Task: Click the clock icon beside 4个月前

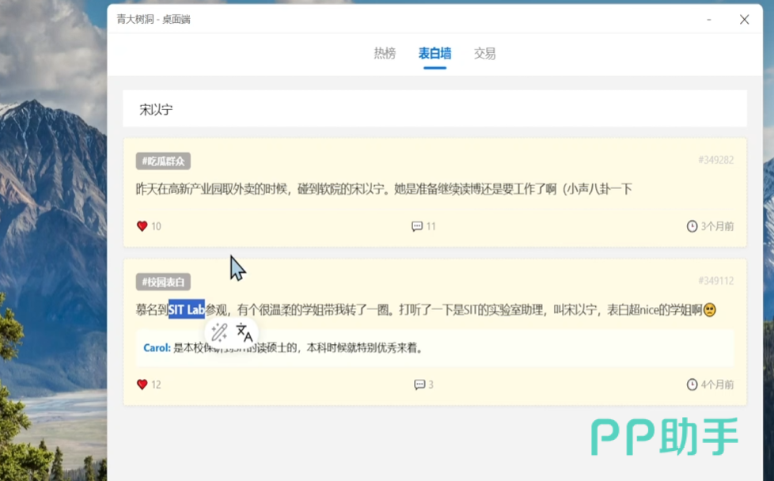Action: click(692, 384)
